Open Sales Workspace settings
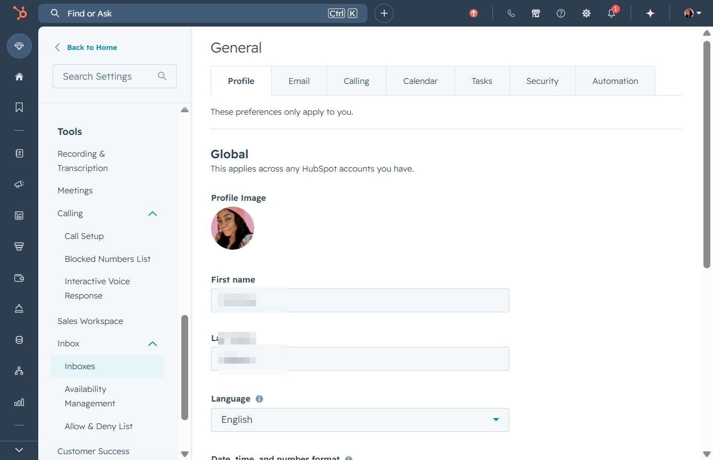This screenshot has height=460, width=713. click(90, 321)
